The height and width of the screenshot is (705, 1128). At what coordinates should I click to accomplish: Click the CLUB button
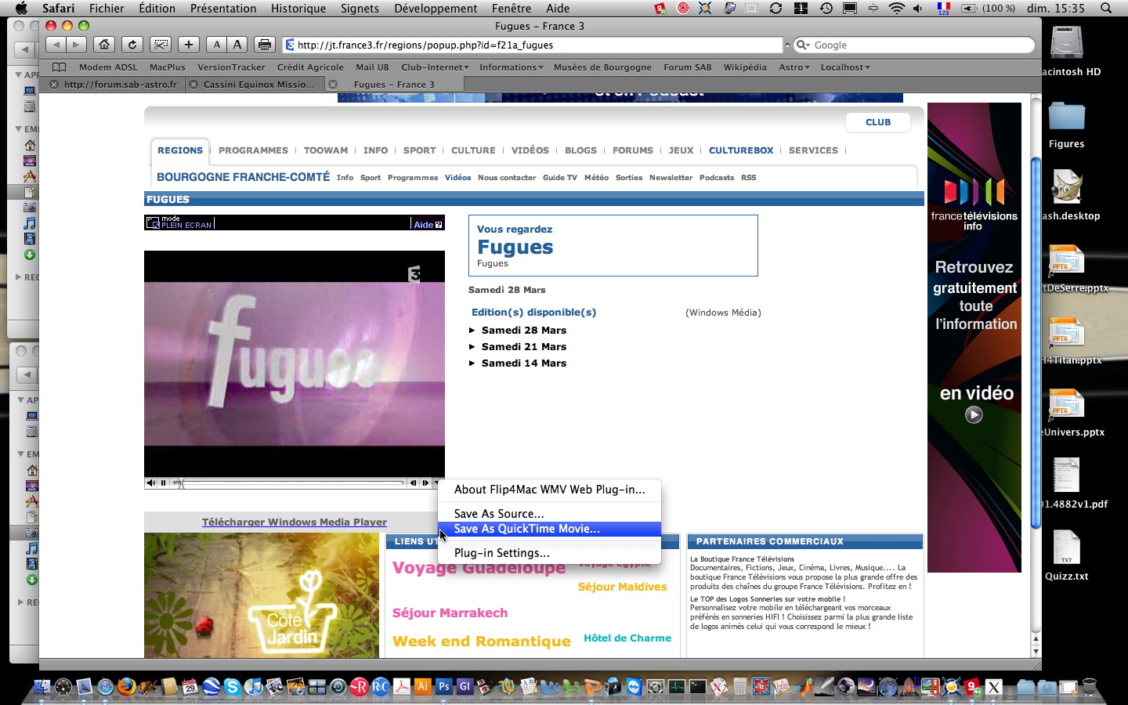(877, 122)
